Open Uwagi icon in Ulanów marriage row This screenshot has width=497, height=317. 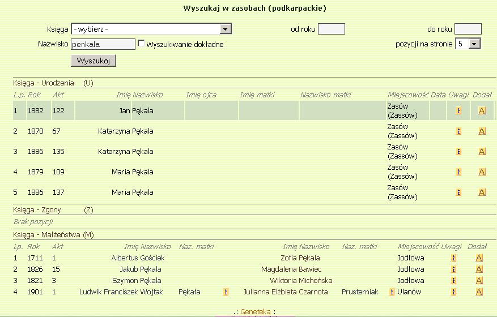[453, 292]
